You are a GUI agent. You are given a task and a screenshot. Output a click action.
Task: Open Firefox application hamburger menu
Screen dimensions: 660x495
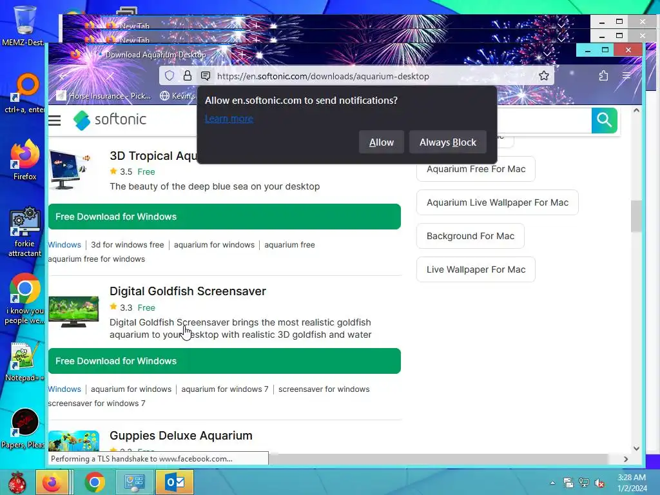click(626, 76)
